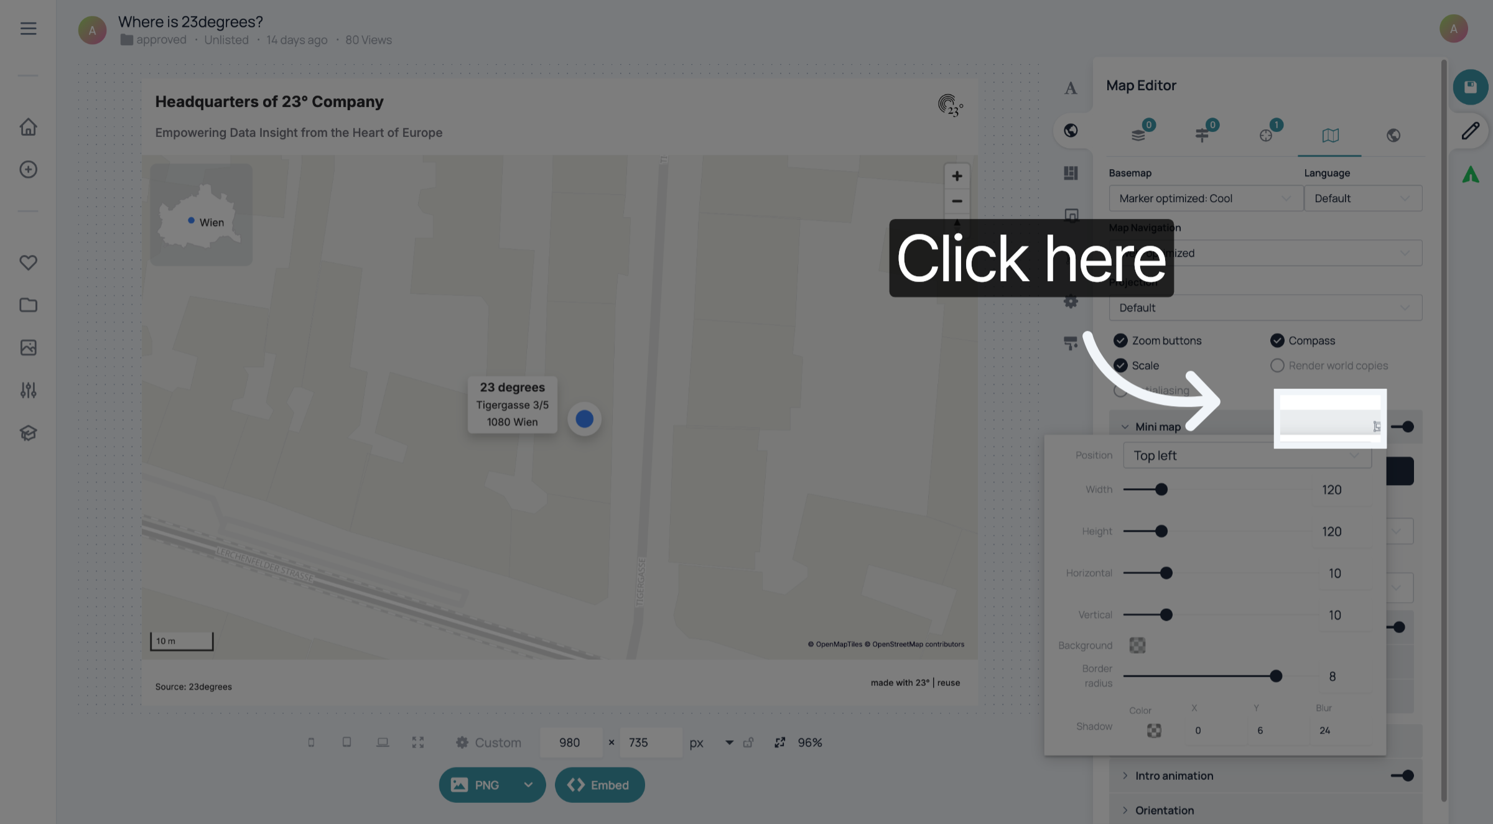Expand the Intro animation section
The image size is (1493, 824).
click(1125, 775)
